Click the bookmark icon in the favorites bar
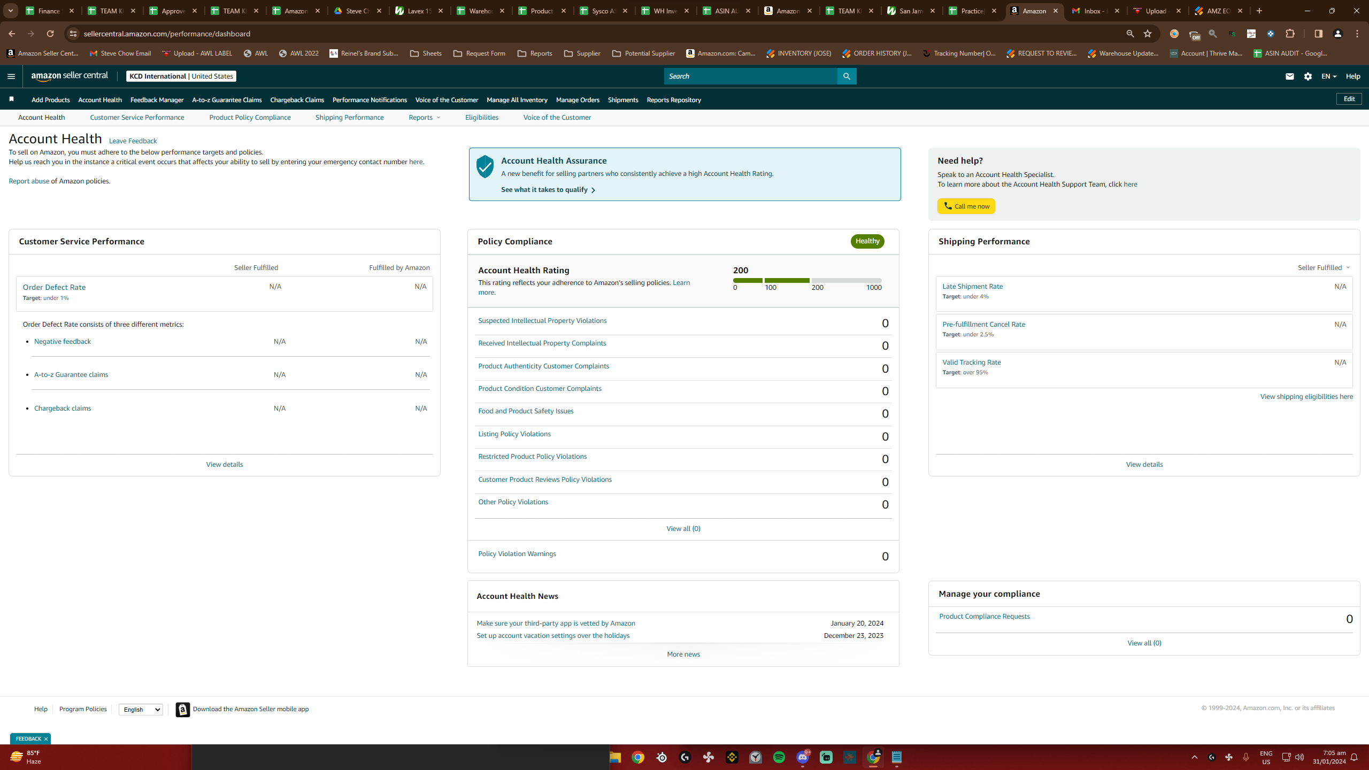The image size is (1369, 770). pos(11,99)
